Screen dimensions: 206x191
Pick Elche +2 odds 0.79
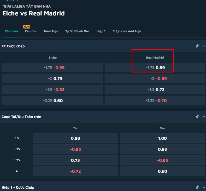[53, 78]
